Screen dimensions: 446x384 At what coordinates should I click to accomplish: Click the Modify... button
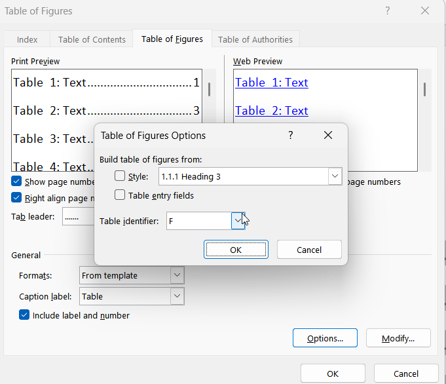coord(398,338)
